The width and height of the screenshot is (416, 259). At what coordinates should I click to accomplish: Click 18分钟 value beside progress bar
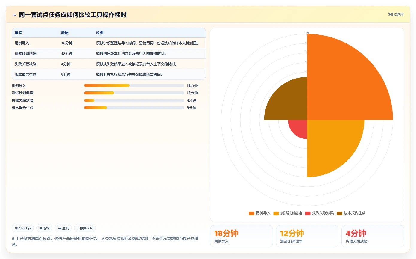pos(192,86)
